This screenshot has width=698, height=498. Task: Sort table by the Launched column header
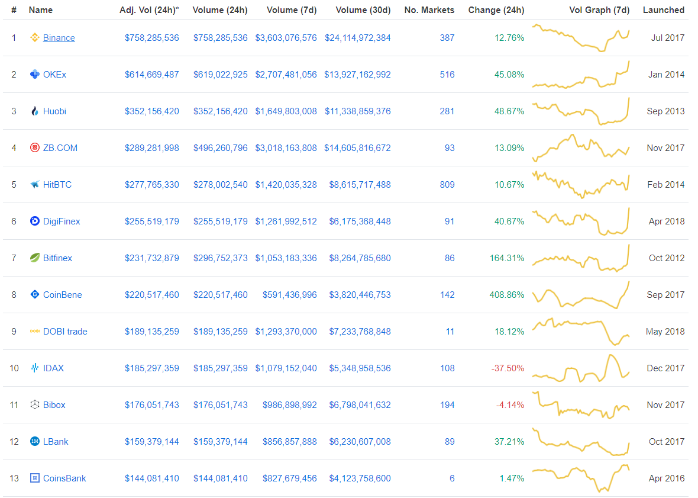coord(663,10)
